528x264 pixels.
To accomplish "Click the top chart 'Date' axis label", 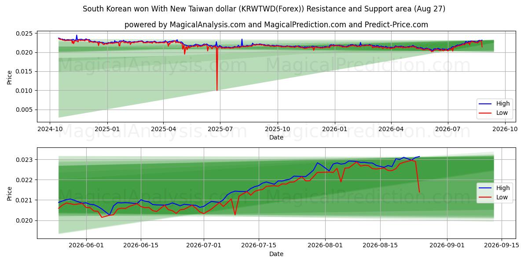I will 276,137.
